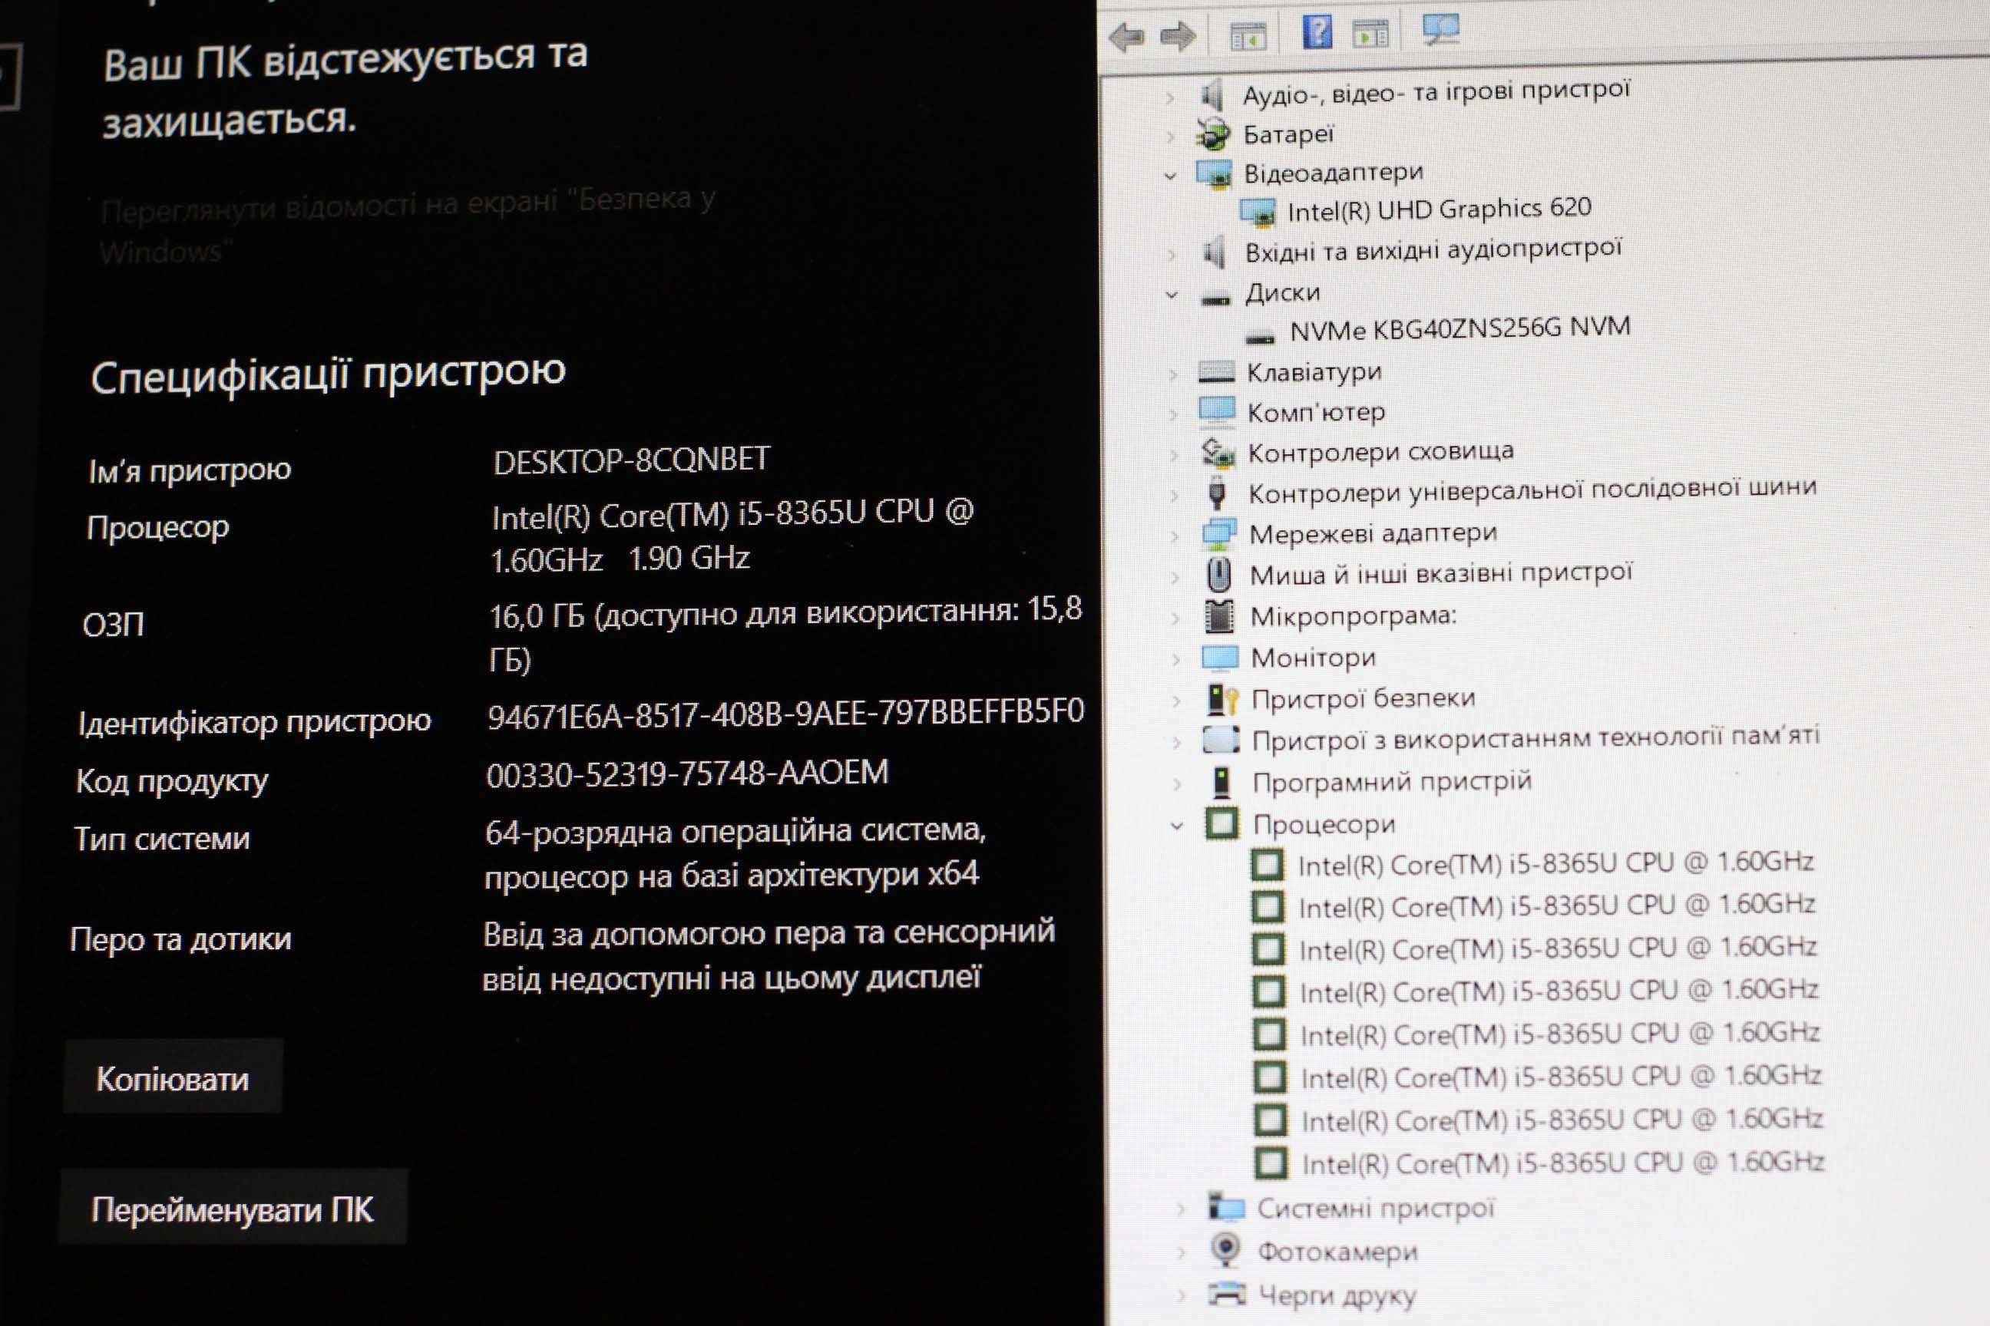This screenshot has width=1990, height=1326.
Task: Click the NVMe KBG40ZNS256G drive icon
Action: click(x=1261, y=338)
